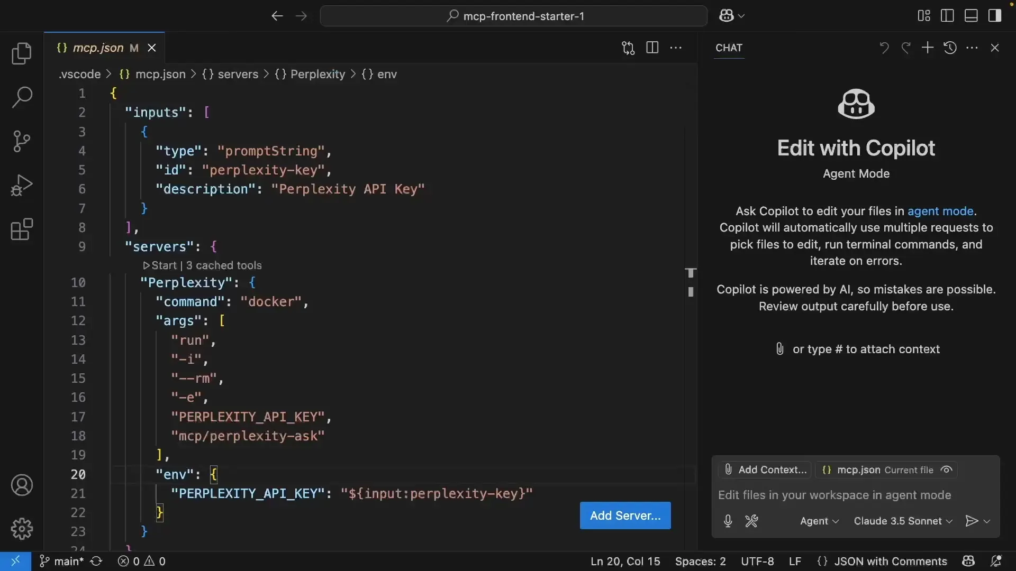Open errors and warnings count

141,561
